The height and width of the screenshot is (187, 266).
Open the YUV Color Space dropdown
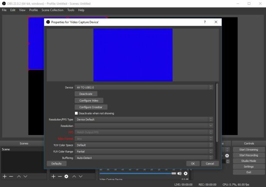point(144,145)
